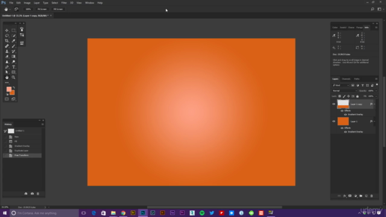Select the Pen tool
The width and height of the screenshot is (386, 217).
(x=7, y=67)
